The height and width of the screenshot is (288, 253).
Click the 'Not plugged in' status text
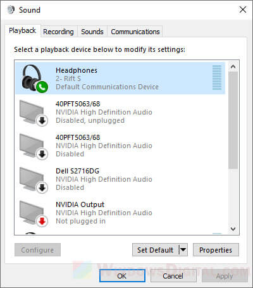pyautogui.click(x=80, y=221)
